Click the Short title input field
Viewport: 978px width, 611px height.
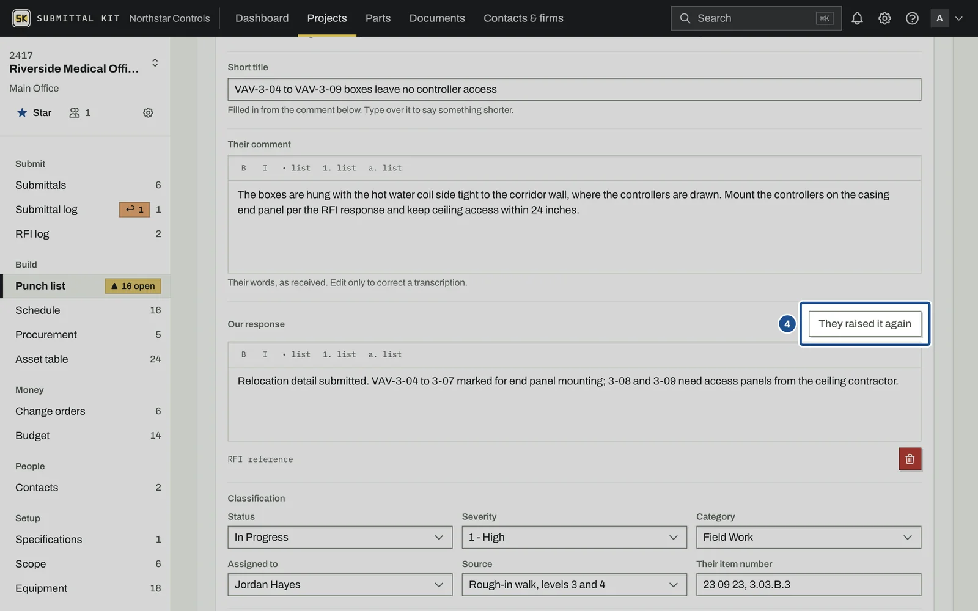click(x=574, y=89)
